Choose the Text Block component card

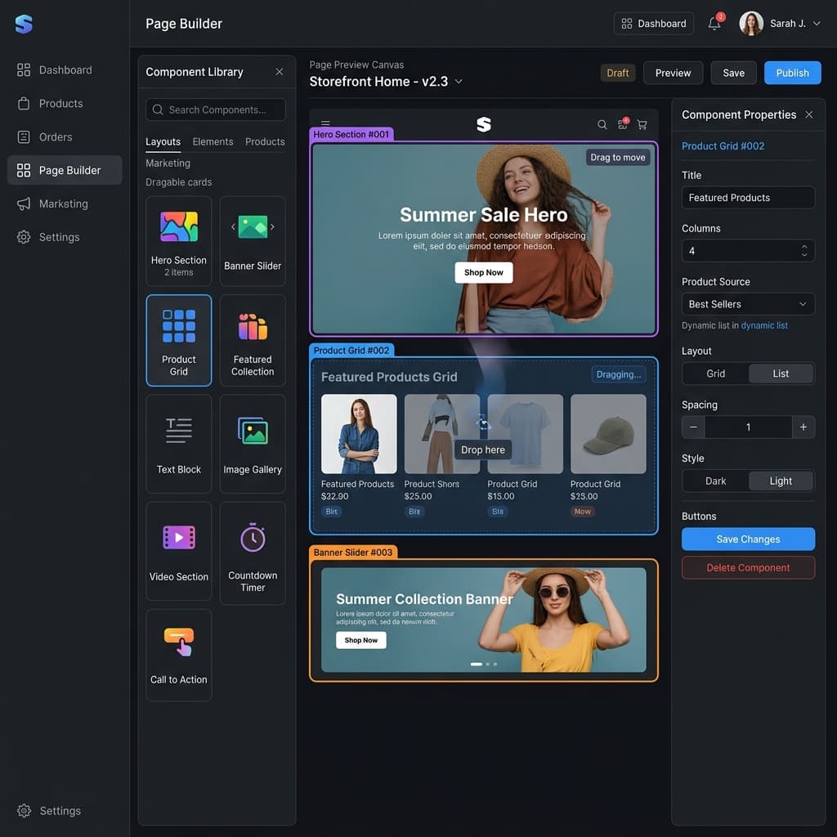pyautogui.click(x=179, y=444)
